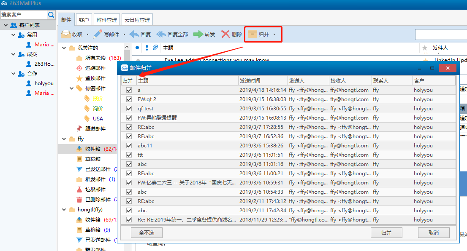Image resolution: width=467 pixels, height=251 pixels.
Task: Toggle checkbox for 'qf test' email
Action: pyautogui.click(x=129, y=109)
